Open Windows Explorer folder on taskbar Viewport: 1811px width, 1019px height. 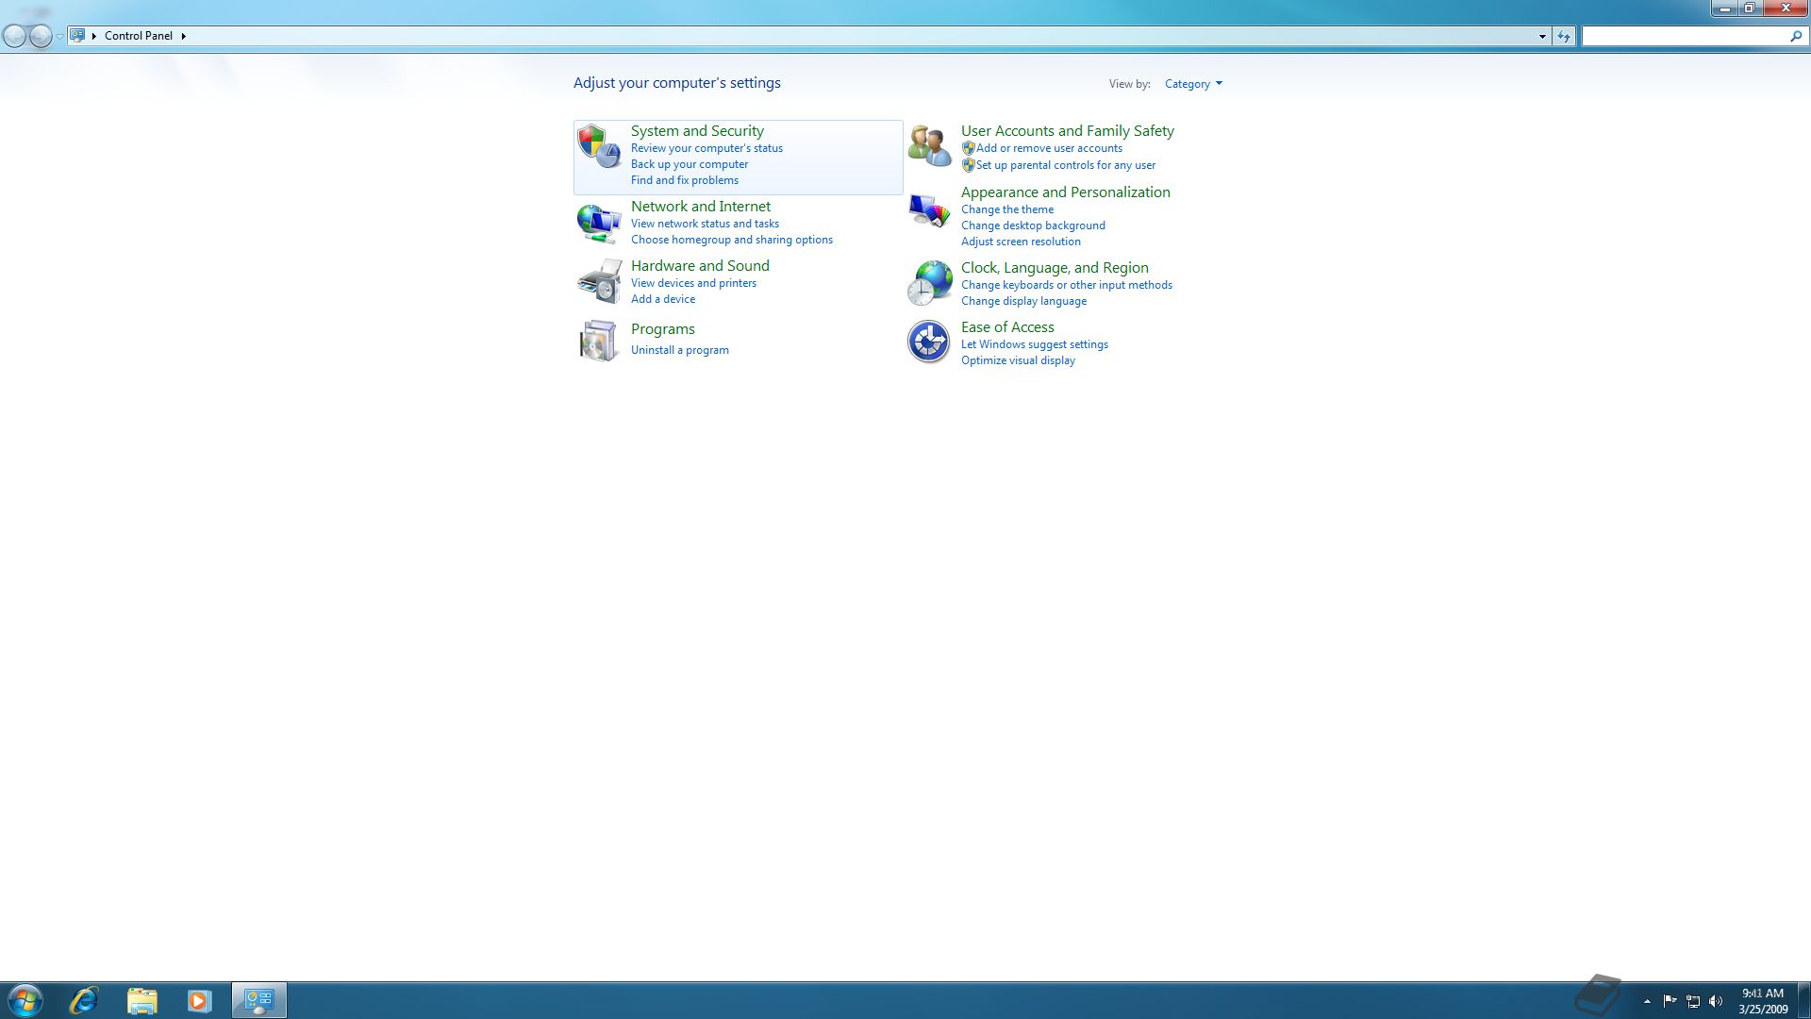pos(141,1000)
